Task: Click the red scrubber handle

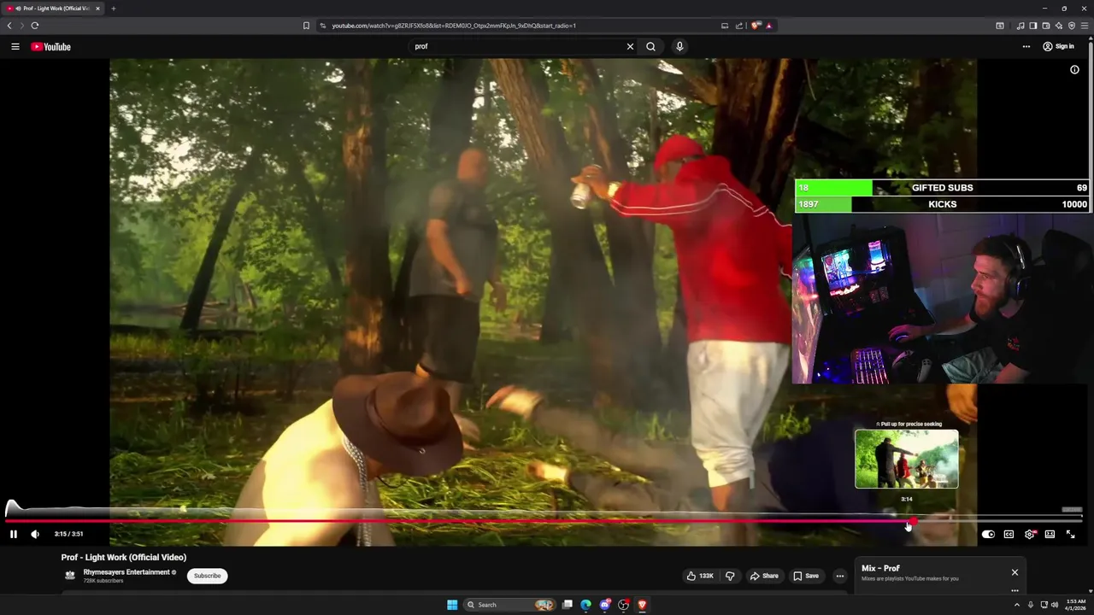Action: pos(913,520)
